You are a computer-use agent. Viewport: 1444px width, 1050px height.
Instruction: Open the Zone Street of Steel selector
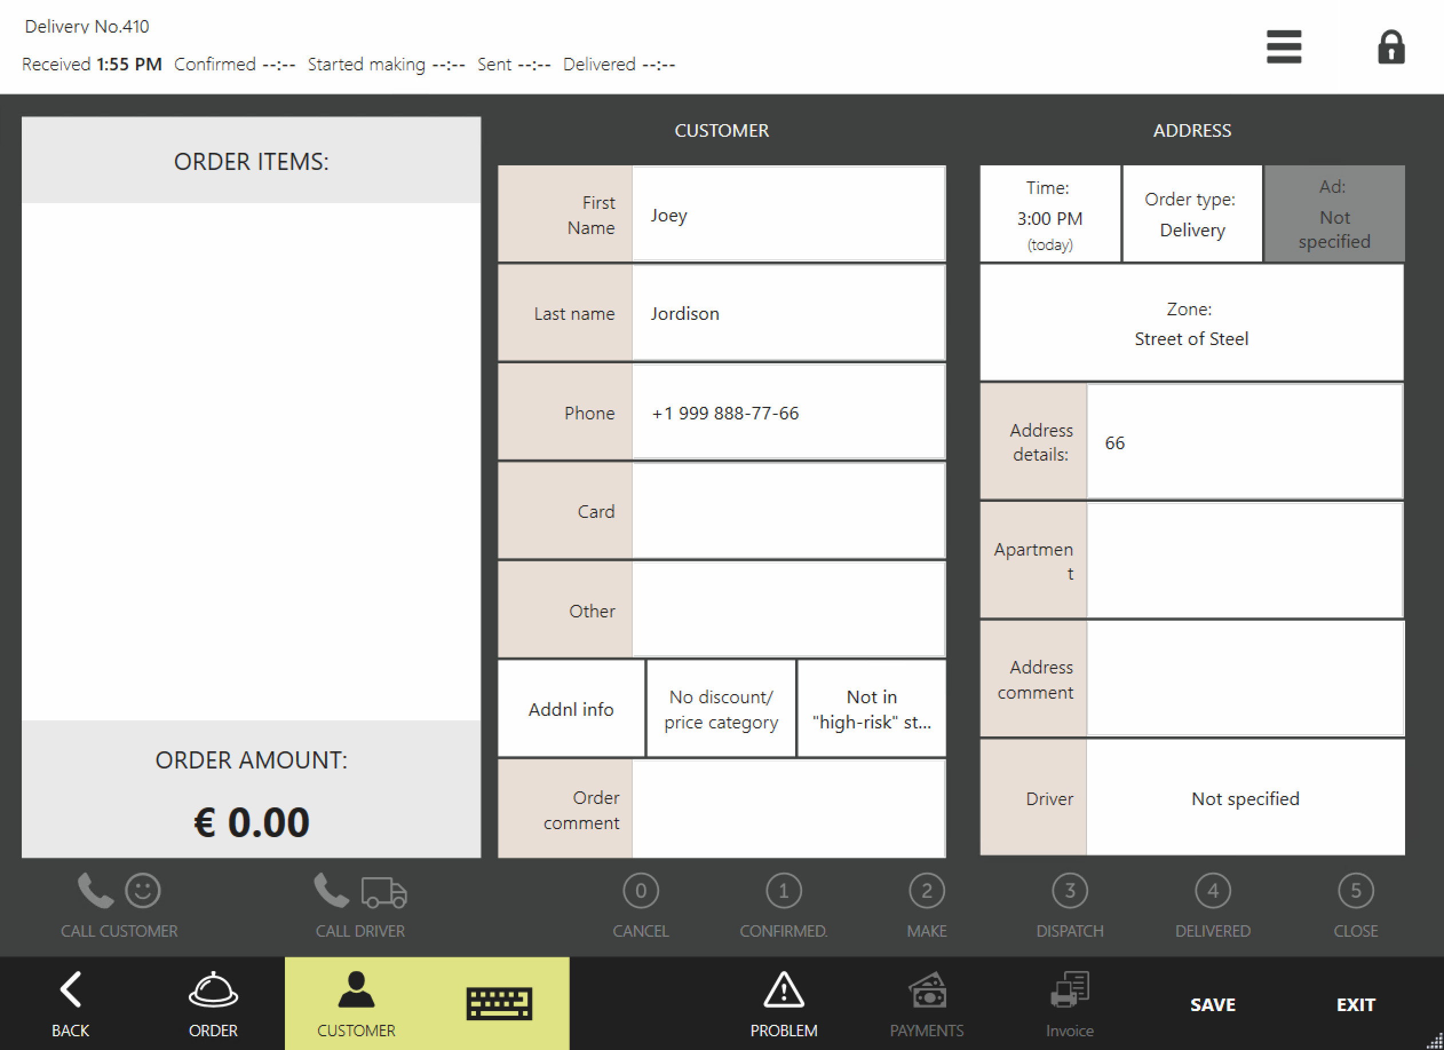tap(1191, 323)
